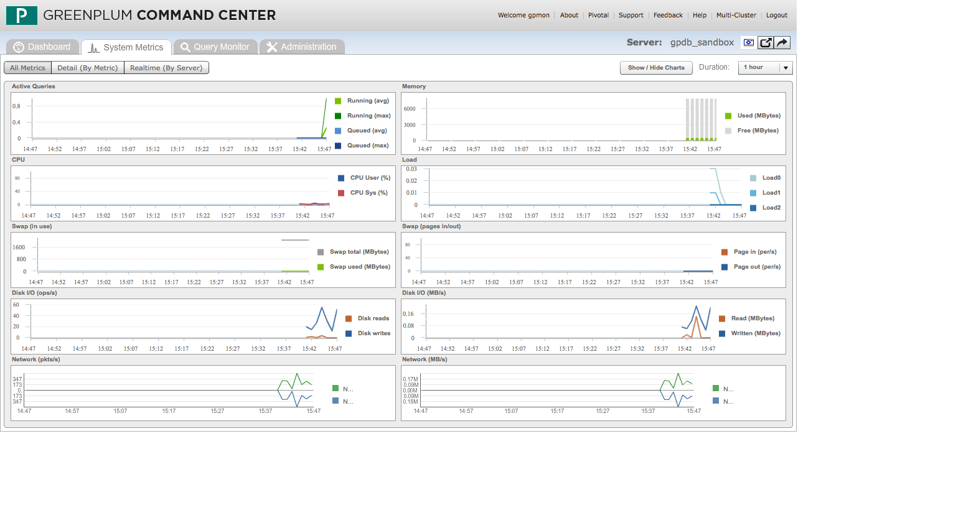The image size is (971, 510).
Task: Click the Feedback link
Action: click(x=668, y=16)
